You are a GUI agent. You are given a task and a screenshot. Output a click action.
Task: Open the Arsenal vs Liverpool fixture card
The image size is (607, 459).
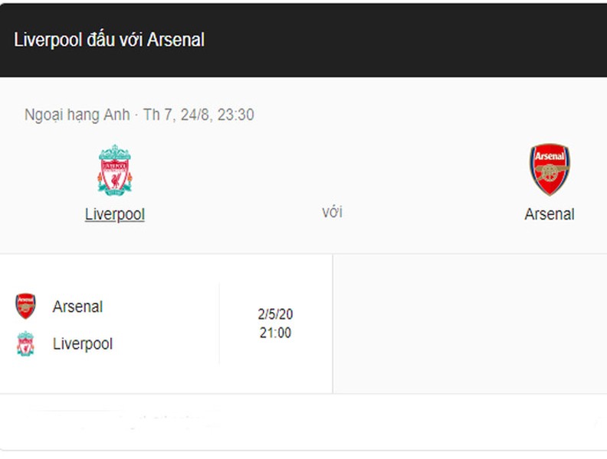(x=166, y=324)
